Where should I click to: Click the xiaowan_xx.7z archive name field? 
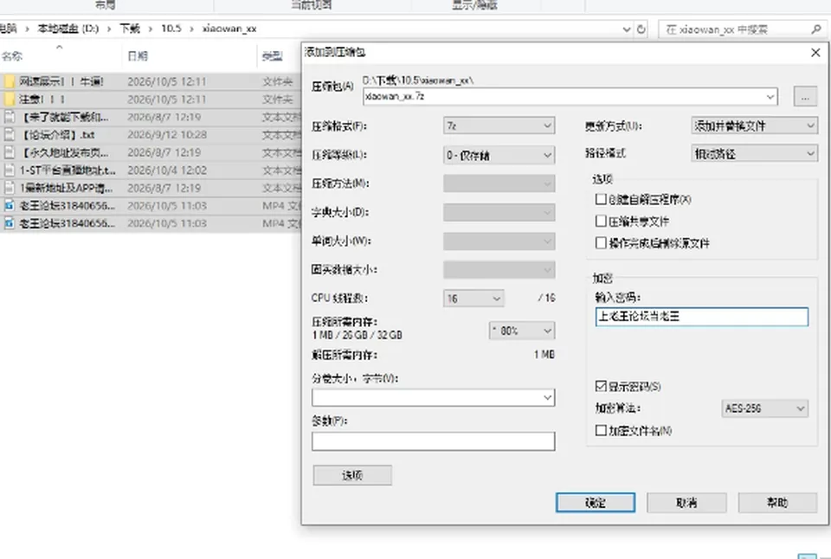click(570, 97)
